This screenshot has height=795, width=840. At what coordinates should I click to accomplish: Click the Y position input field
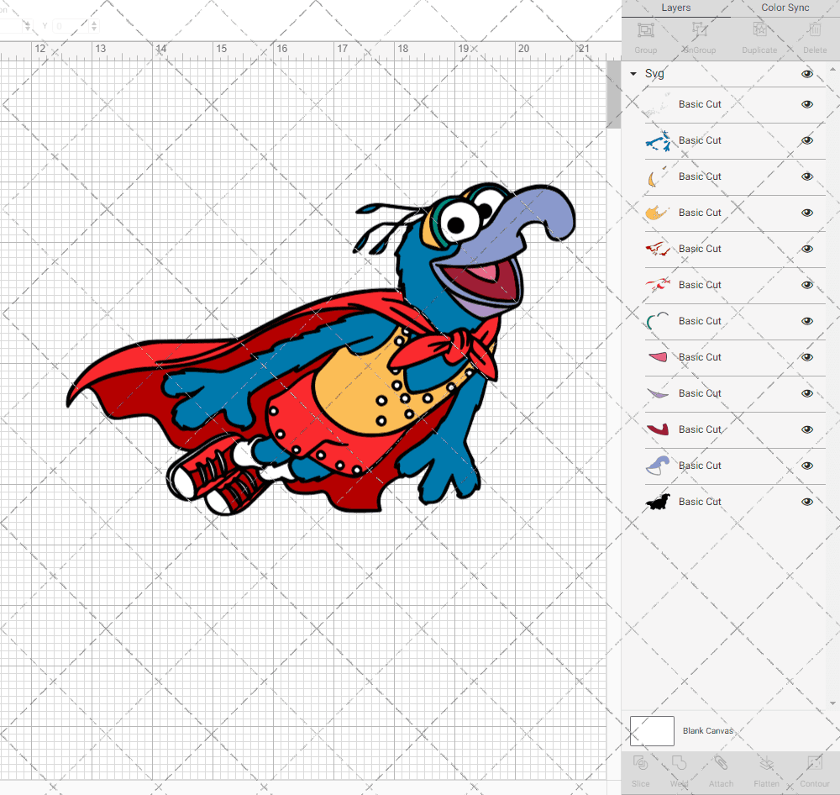(x=71, y=26)
